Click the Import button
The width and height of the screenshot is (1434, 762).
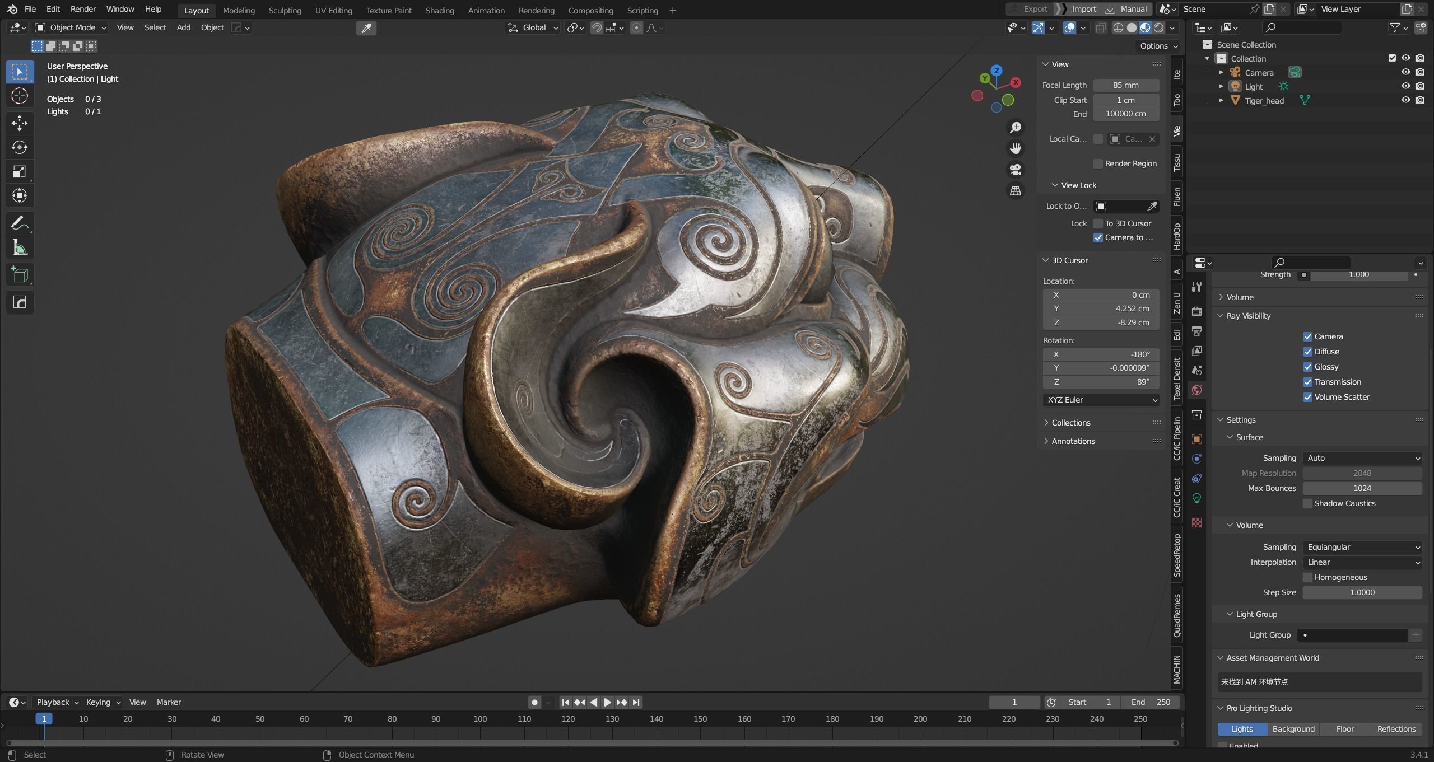coord(1077,9)
